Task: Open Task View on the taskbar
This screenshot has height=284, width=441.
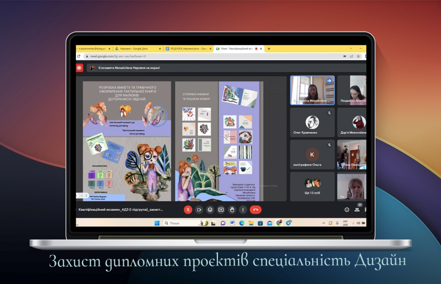Action: tap(213, 223)
